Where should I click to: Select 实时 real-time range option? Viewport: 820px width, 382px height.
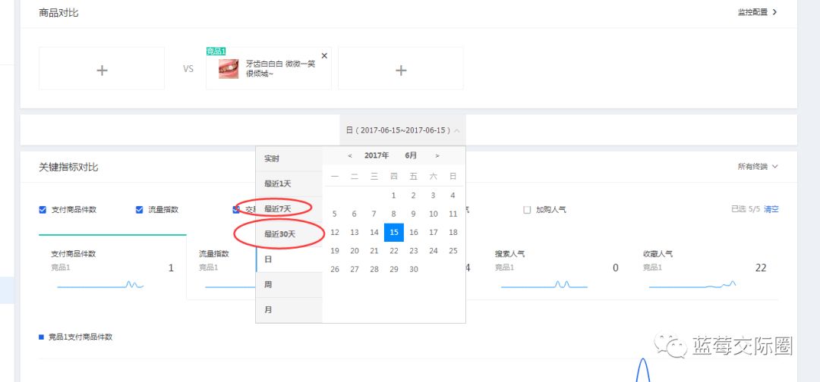[x=289, y=158]
